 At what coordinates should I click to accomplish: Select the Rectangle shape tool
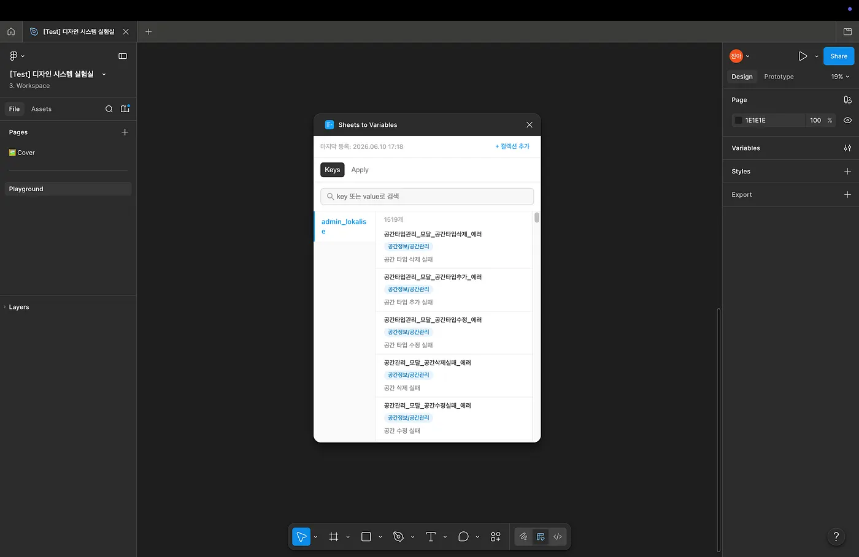tap(366, 537)
